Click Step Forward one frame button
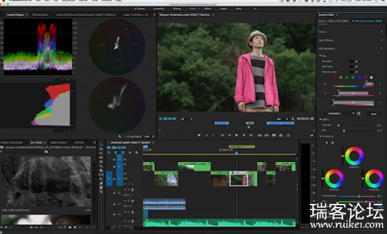This screenshot has height=234, width=387. [243, 135]
